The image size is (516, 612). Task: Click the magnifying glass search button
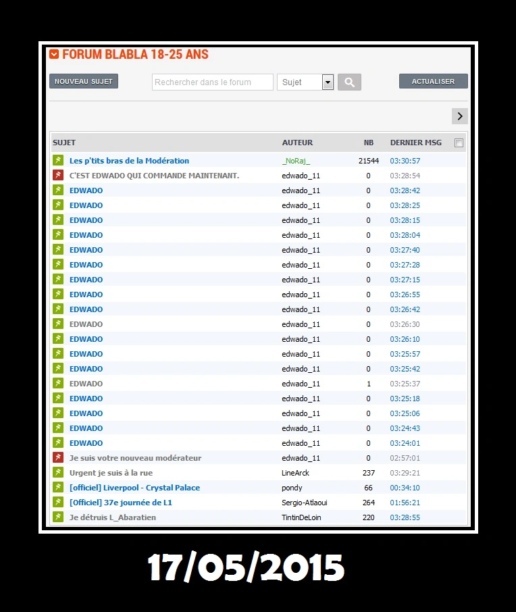(349, 82)
